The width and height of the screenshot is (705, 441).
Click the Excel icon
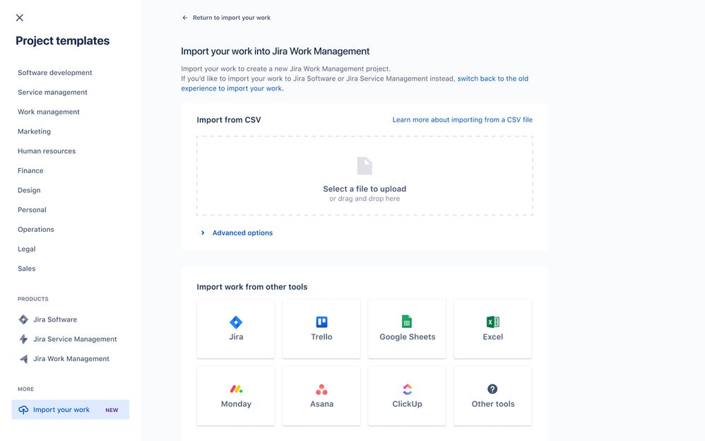coord(493,322)
